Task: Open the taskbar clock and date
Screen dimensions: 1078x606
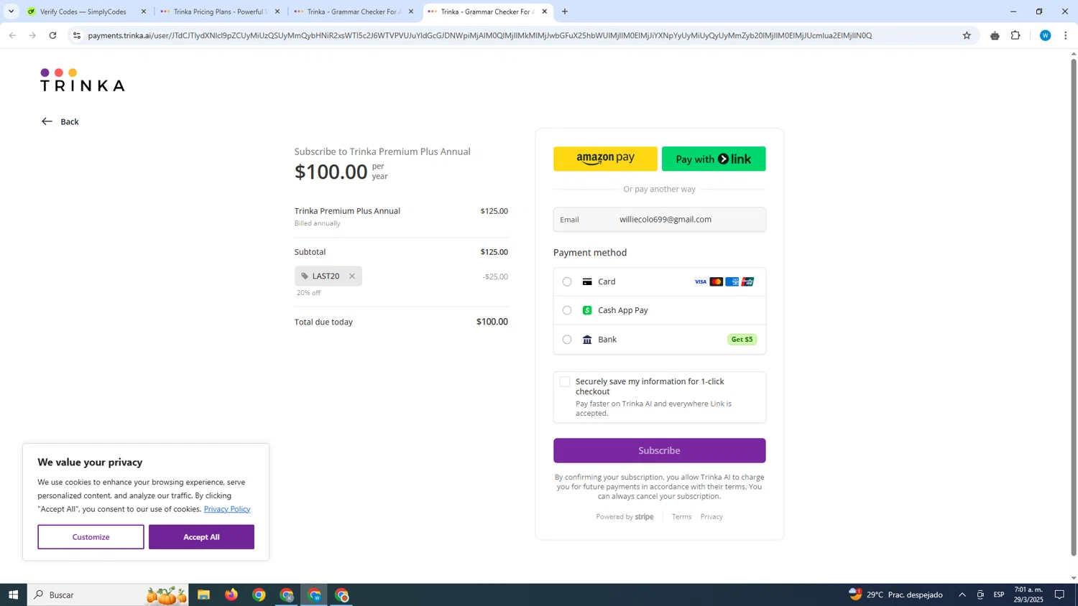Action: 1028,595
